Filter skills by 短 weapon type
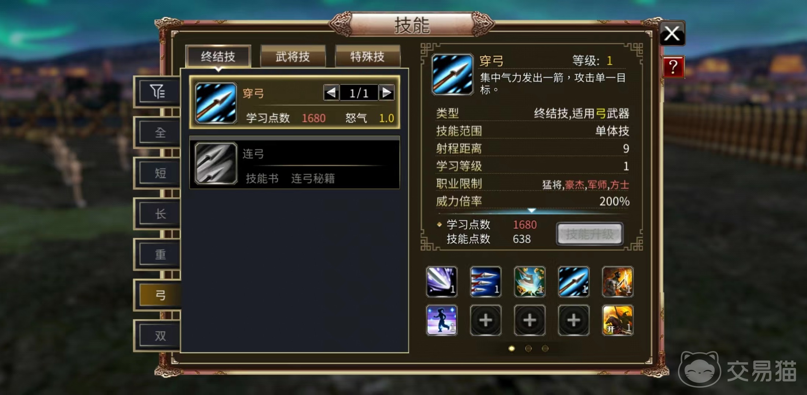The image size is (807, 395). (x=160, y=173)
